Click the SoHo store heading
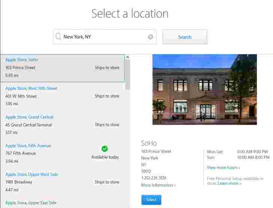This screenshot has width=273, height=208. click(149, 143)
